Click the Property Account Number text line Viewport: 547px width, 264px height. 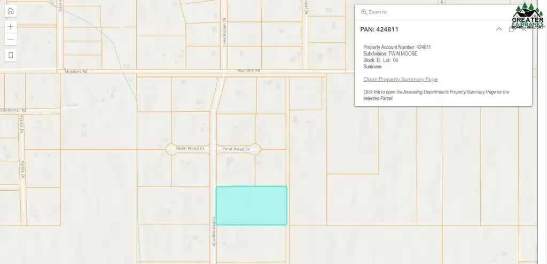click(397, 48)
